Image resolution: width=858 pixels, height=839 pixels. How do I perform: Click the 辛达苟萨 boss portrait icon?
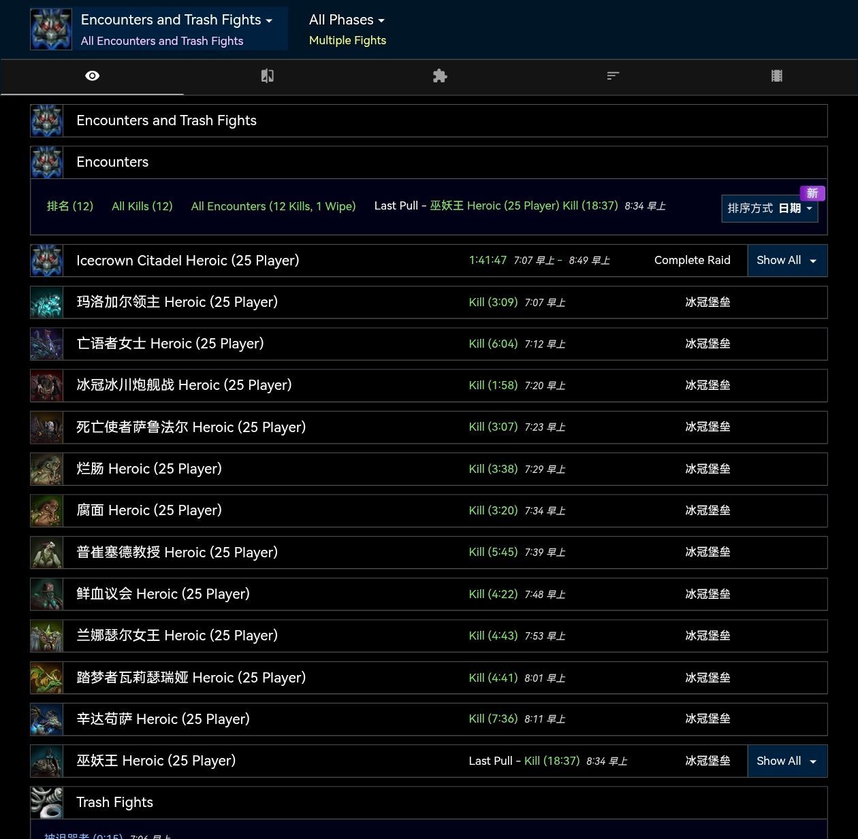tap(47, 720)
